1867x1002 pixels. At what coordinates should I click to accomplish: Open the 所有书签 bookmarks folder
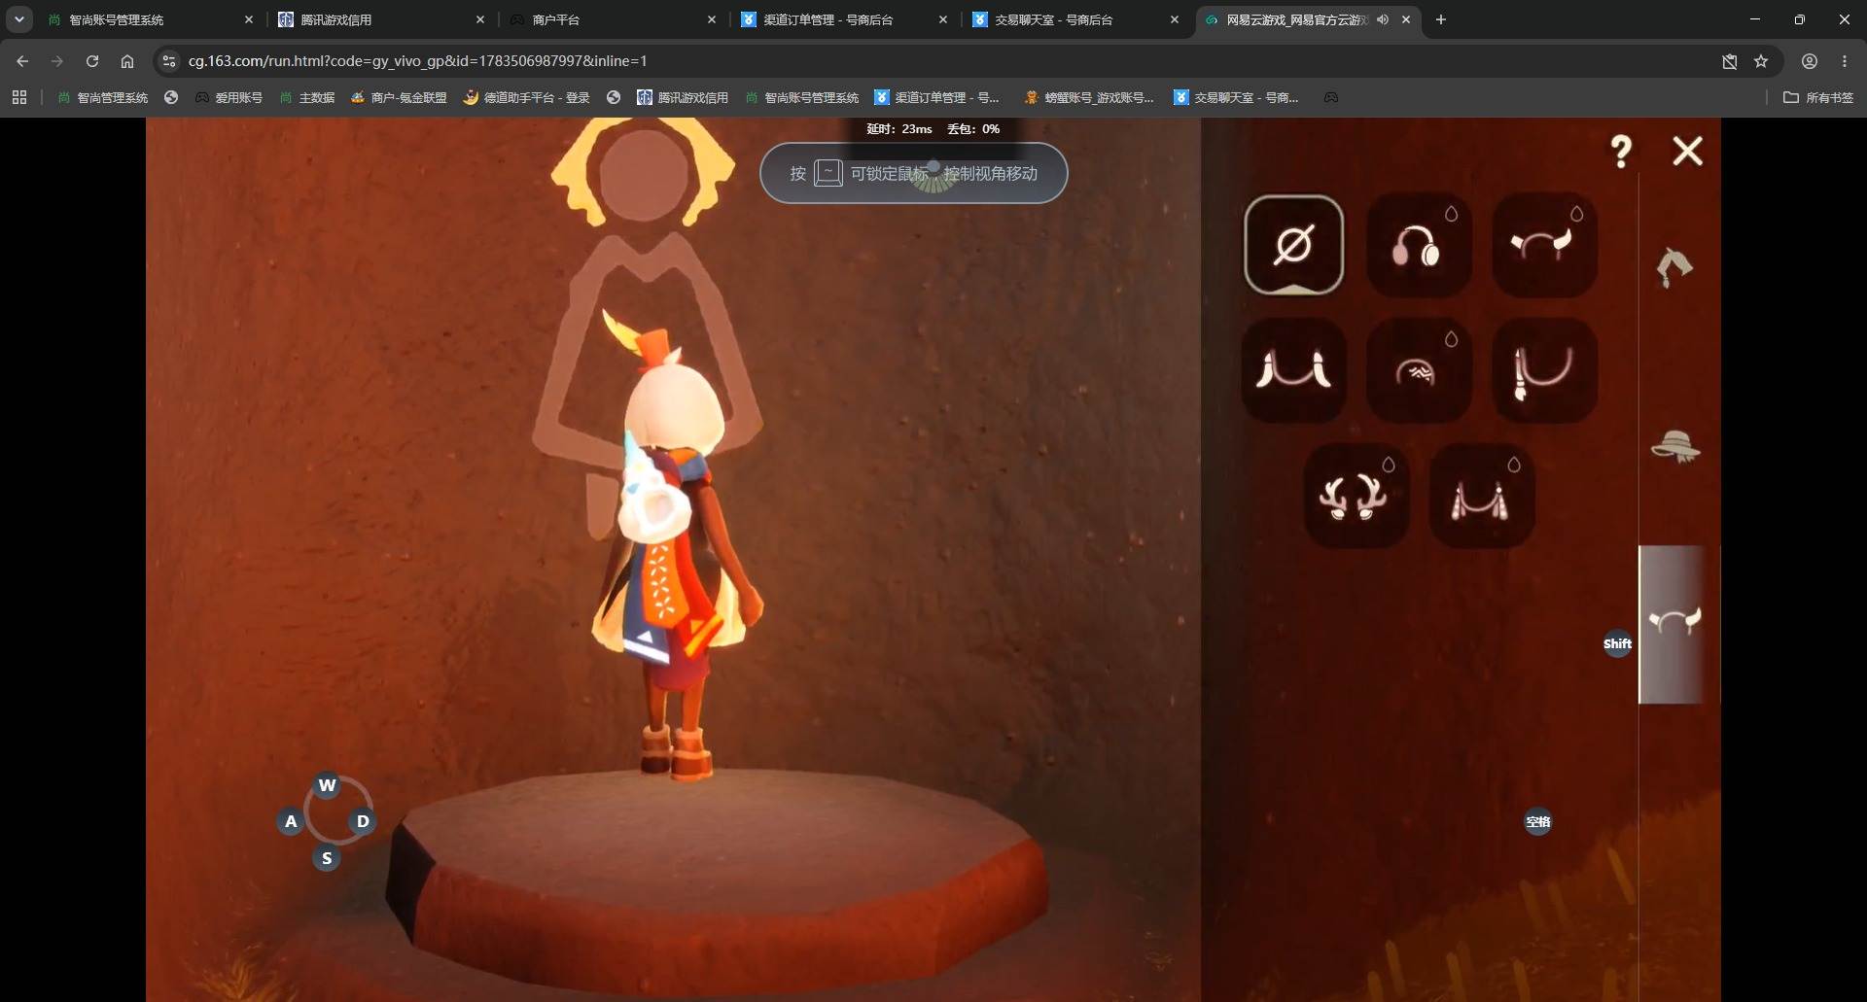point(1818,97)
